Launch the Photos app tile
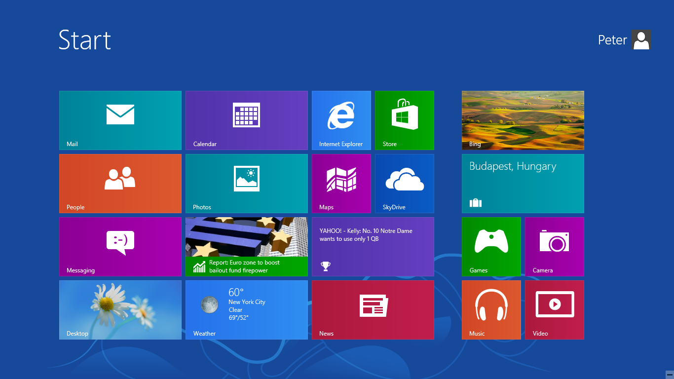Viewport: 674px width, 379px height. 247,184
